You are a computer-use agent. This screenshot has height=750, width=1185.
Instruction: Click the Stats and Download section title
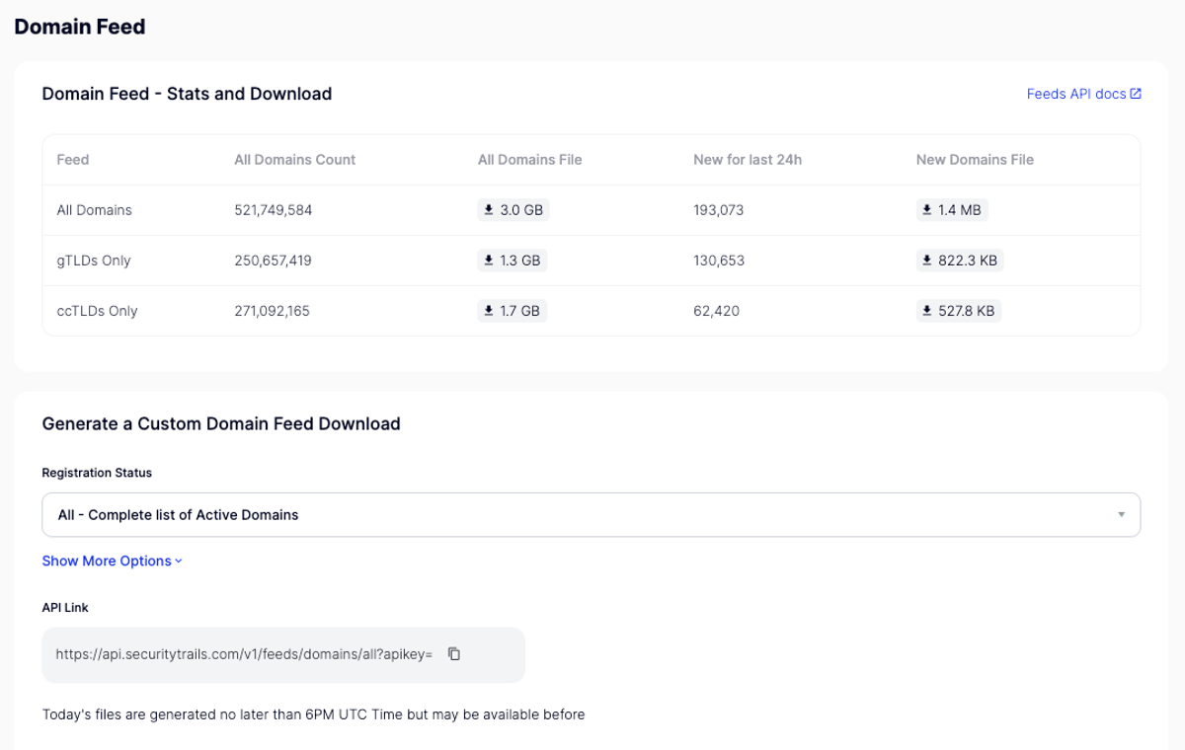(187, 94)
